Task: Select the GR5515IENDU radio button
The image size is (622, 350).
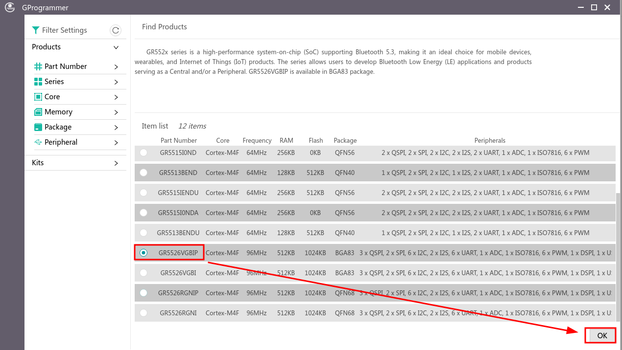Action: 144,193
